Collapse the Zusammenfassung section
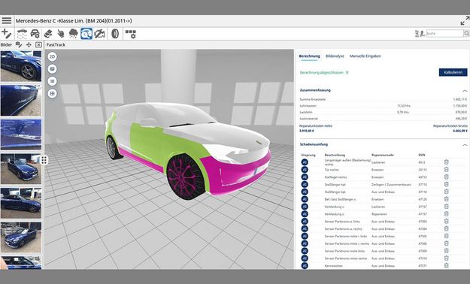This screenshot has height=284, width=470. pos(465,90)
